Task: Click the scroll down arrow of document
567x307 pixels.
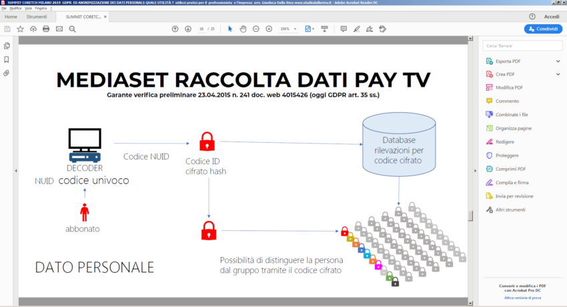Action: click(x=470, y=303)
